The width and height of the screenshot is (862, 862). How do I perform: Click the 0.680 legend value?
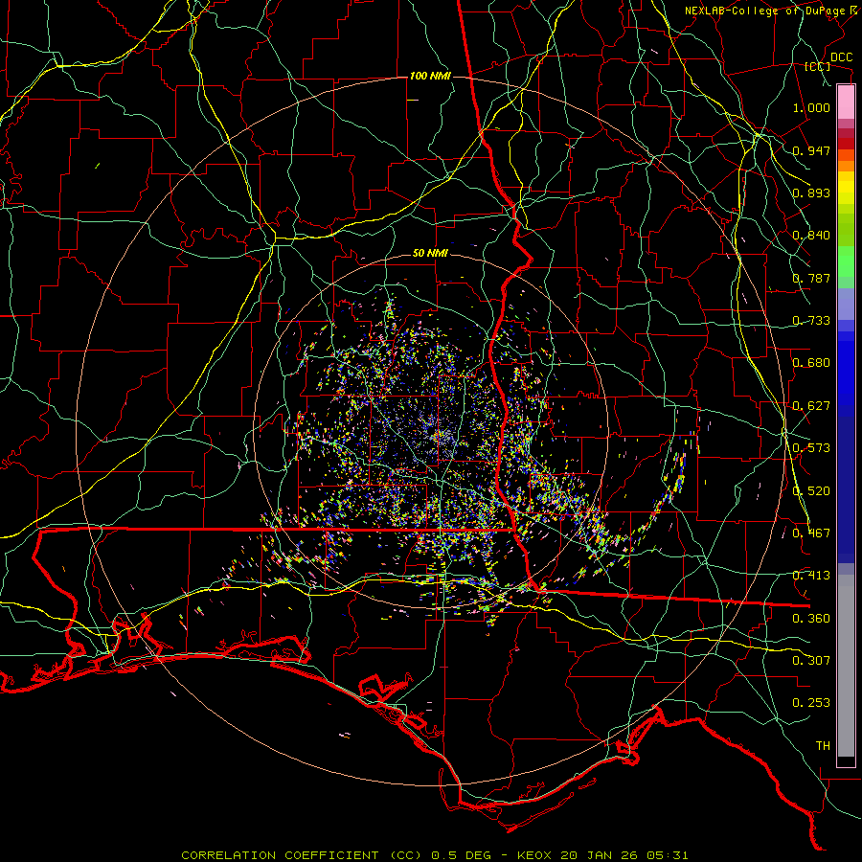pos(811,363)
